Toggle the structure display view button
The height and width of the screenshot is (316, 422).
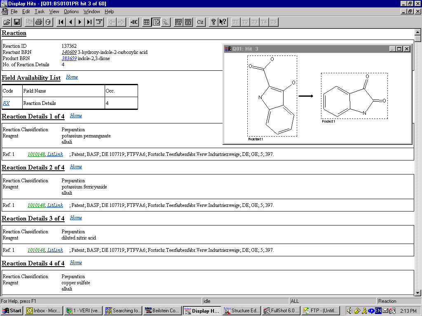pos(156,22)
